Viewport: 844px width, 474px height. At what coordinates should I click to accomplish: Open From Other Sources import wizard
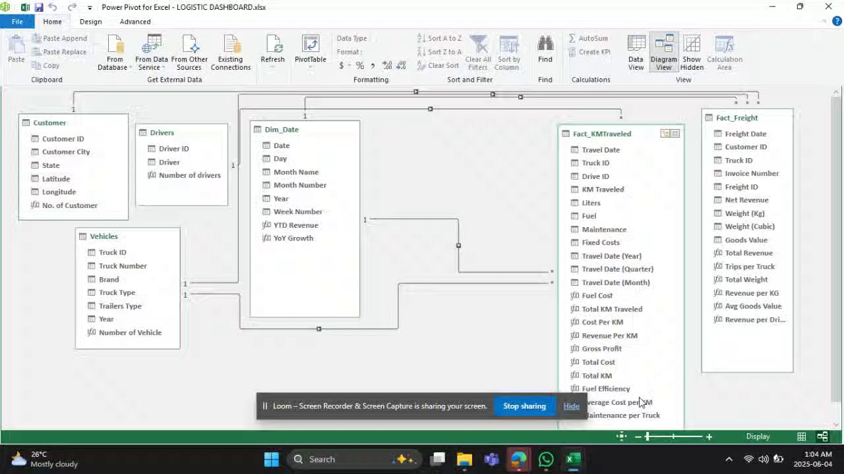point(189,53)
